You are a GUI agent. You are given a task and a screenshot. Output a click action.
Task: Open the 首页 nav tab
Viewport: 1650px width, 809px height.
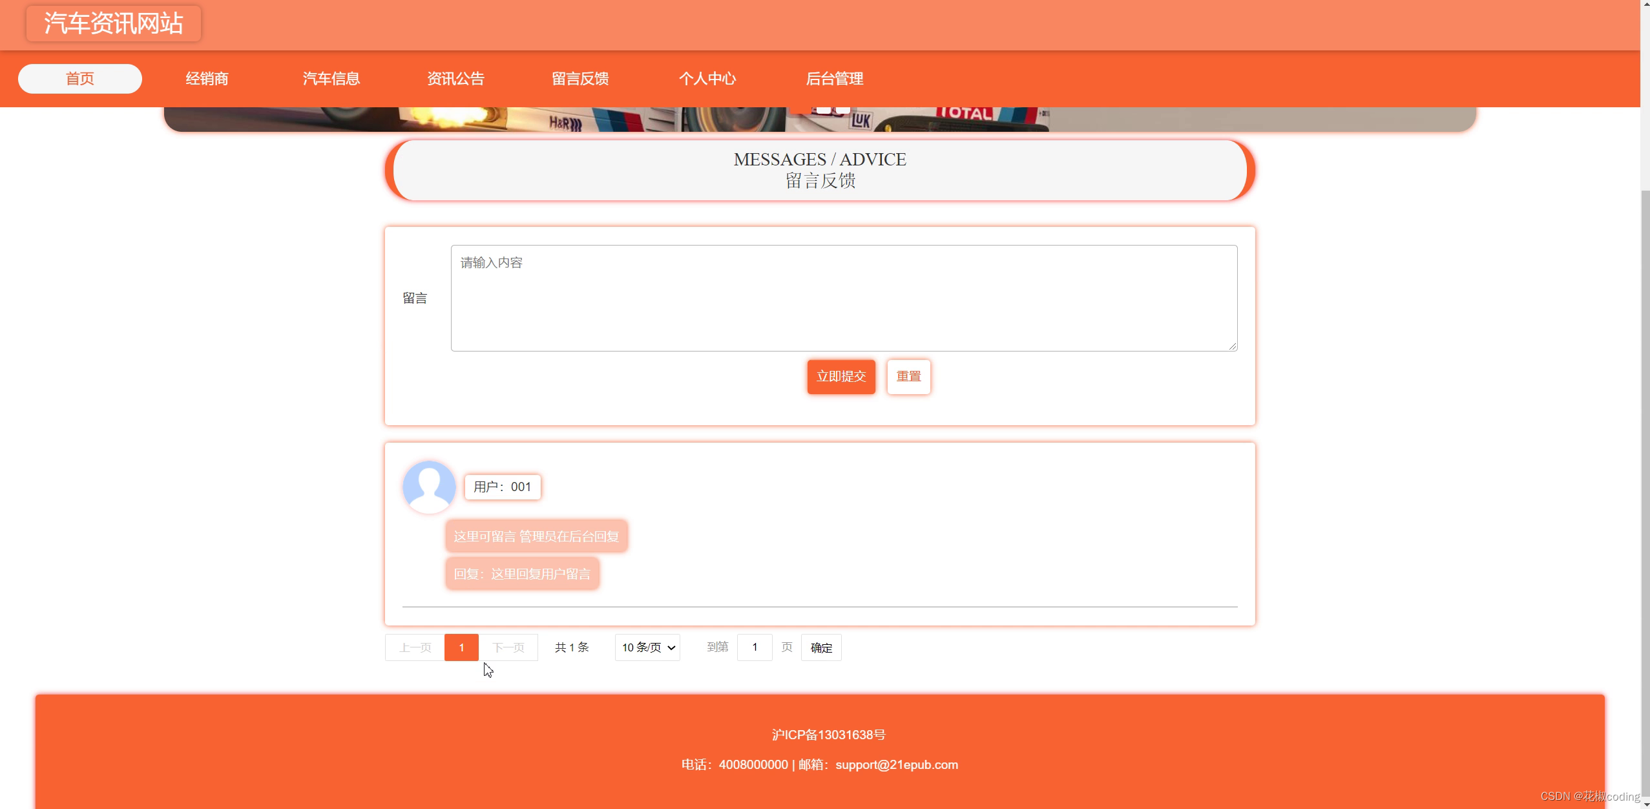(x=80, y=79)
